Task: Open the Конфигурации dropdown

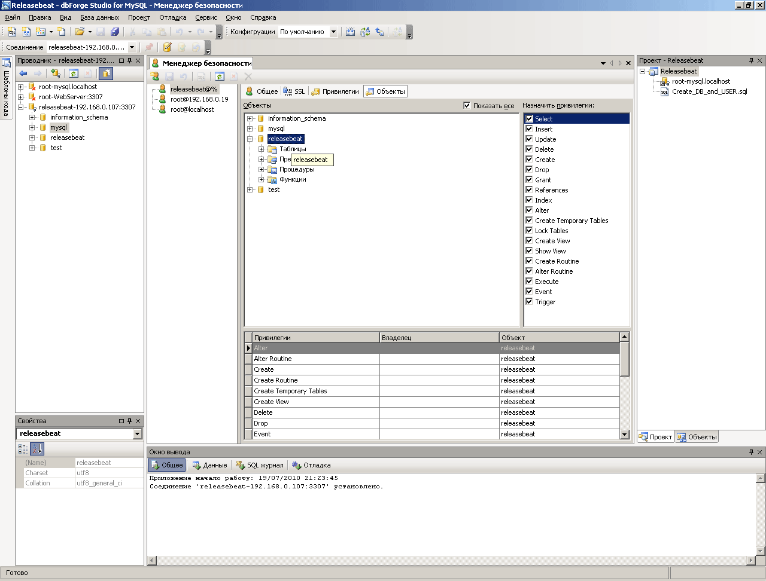Action: 333,32
